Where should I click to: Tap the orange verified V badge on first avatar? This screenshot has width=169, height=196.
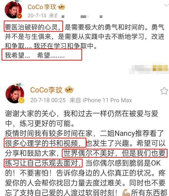click(19, 16)
